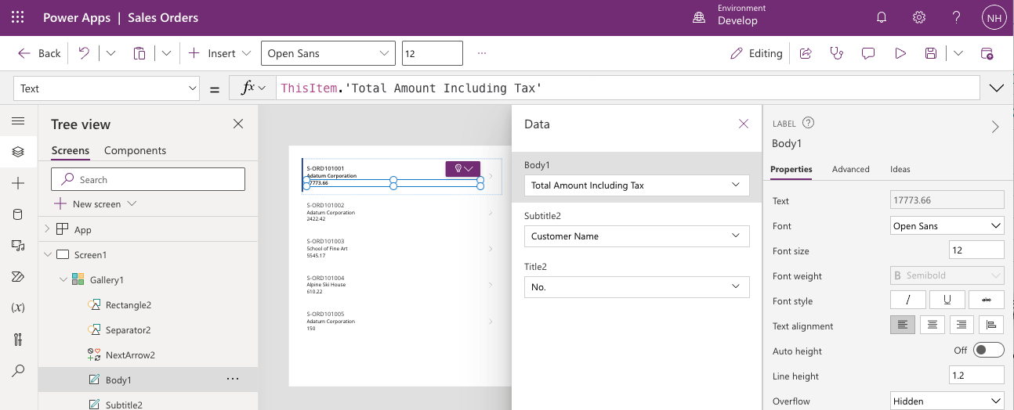Expand the App node in tree
The width and height of the screenshot is (1014, 410).
[47, 229]
